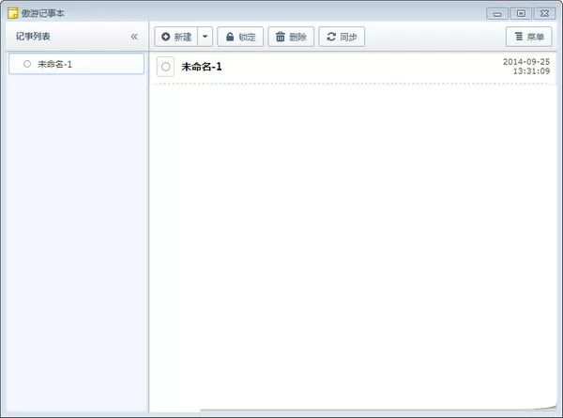Screen dimensions: 563x418
Task: Collapse the 记事列表 sidebar with double chevron
Action: [x=134, y=37]
